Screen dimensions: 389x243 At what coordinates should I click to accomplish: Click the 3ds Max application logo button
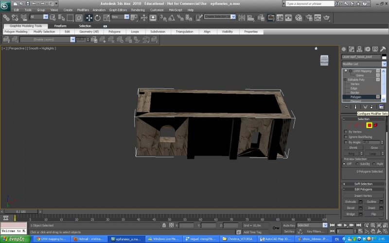pyautogui.click(x=5, y=5)
